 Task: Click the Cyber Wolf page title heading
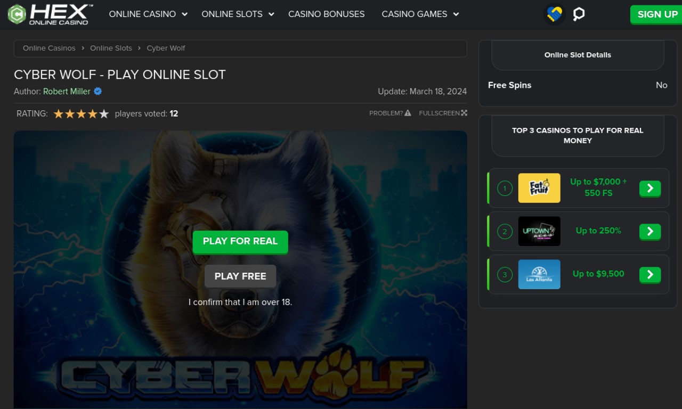(x=120, y=75)
